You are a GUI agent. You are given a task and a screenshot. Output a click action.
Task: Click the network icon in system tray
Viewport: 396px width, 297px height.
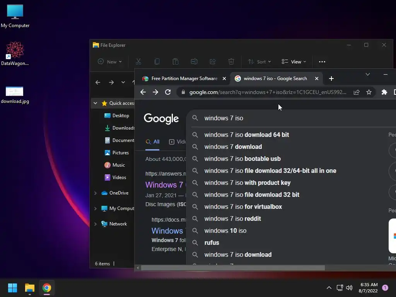pyautogui.click(x=340, y=288)
